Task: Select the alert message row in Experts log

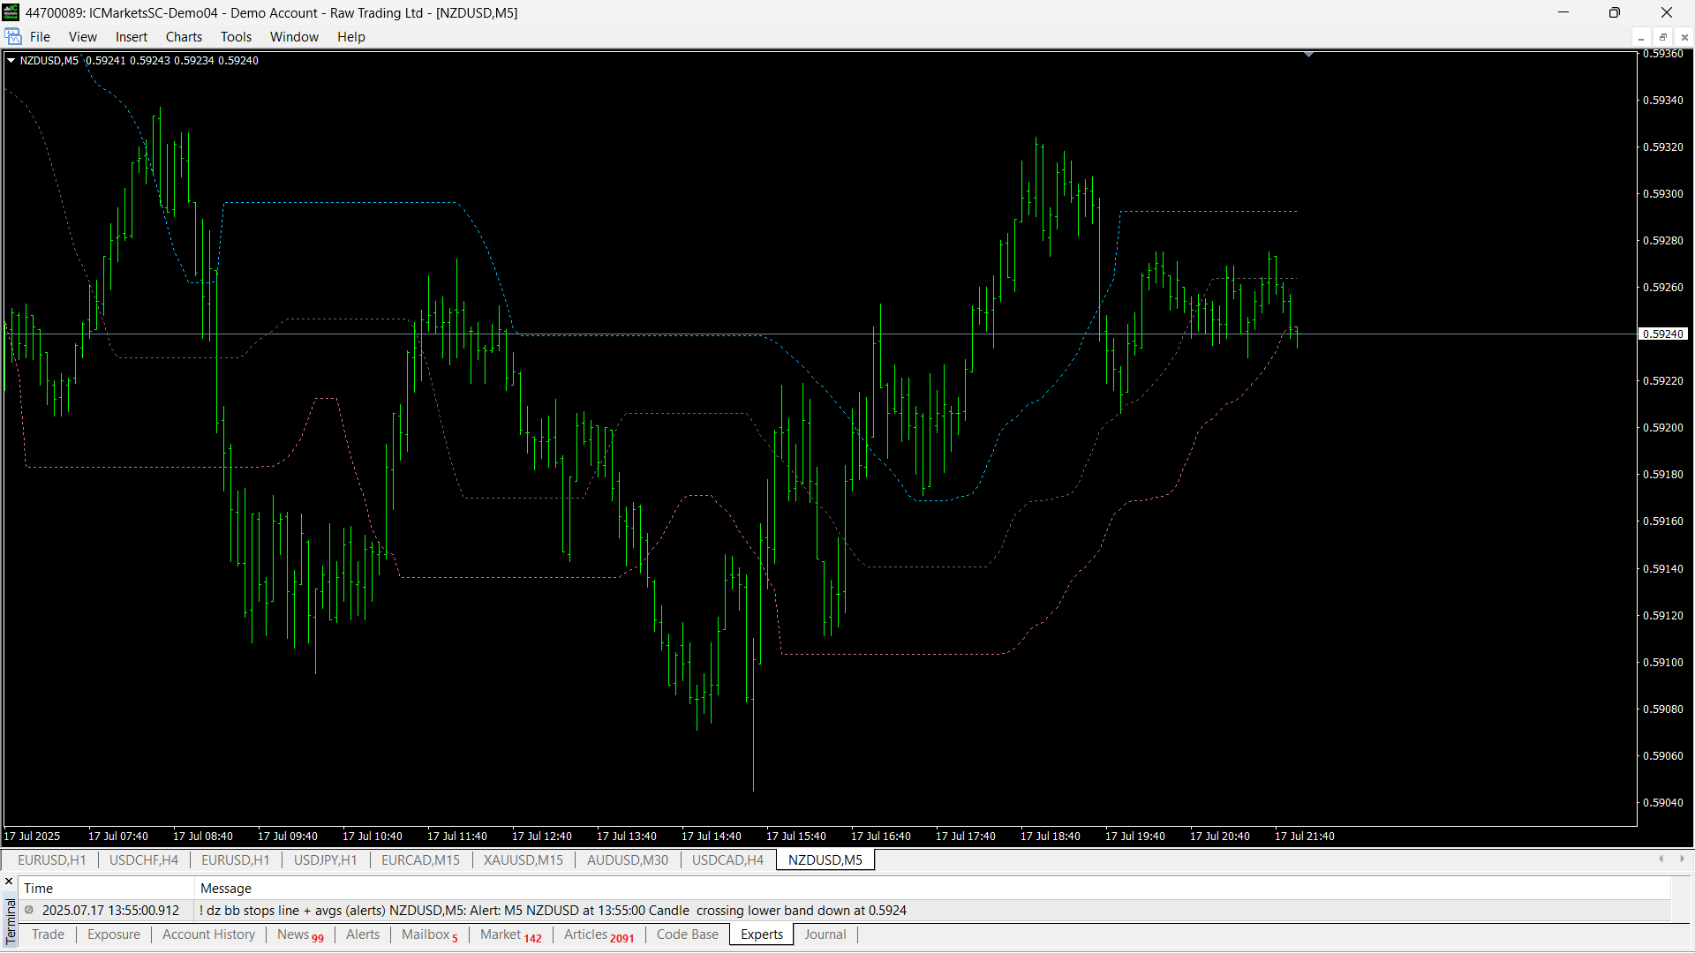Action: click(553, 910)
